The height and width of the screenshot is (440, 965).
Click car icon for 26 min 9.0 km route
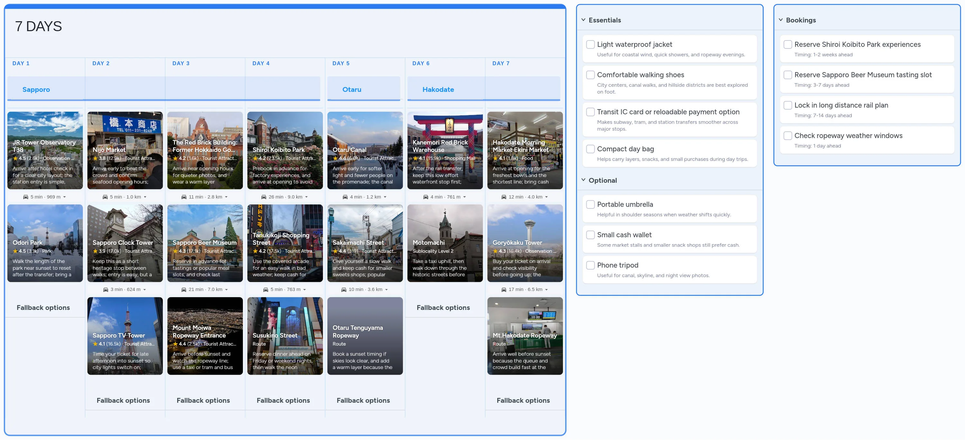pos(264,197)
